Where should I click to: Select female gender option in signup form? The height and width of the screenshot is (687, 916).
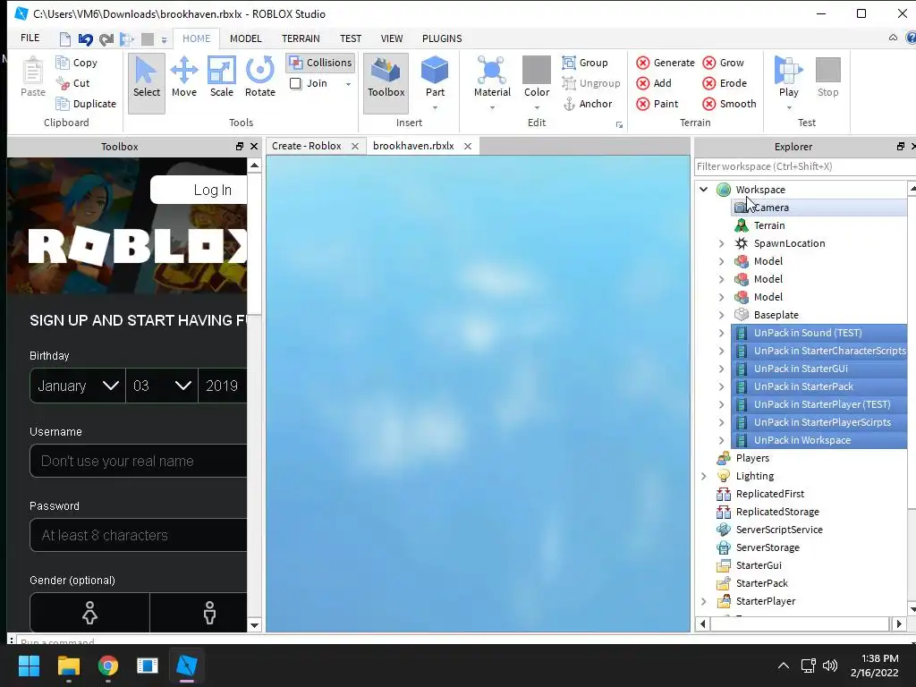point(89,612)
